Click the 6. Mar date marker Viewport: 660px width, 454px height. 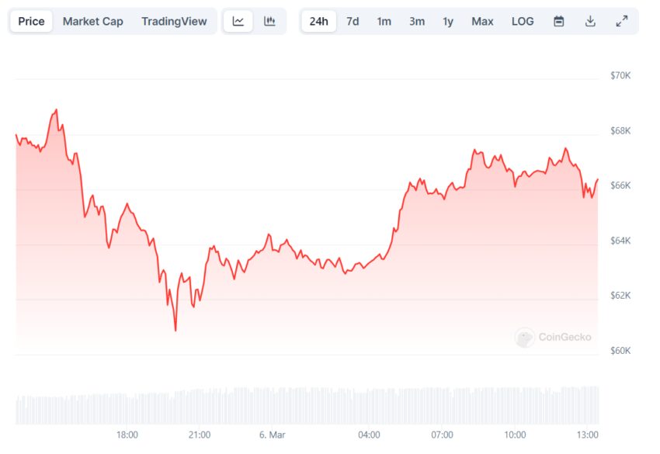click(271, 435)
